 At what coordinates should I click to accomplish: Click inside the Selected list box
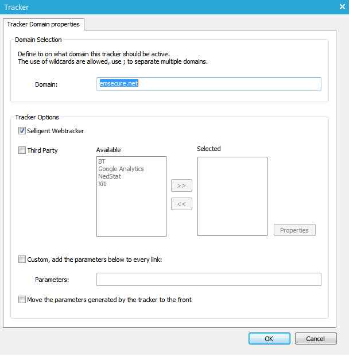point(232,196)
